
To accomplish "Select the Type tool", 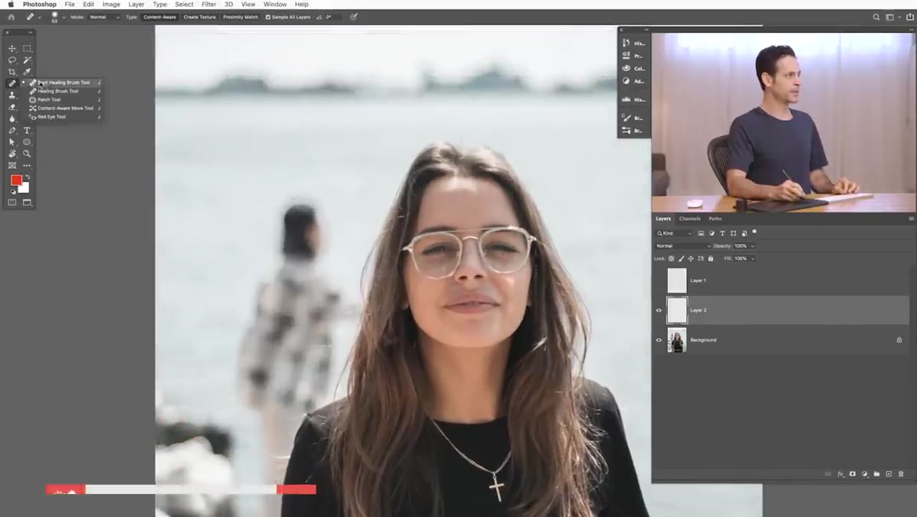I will click(27, 131).
